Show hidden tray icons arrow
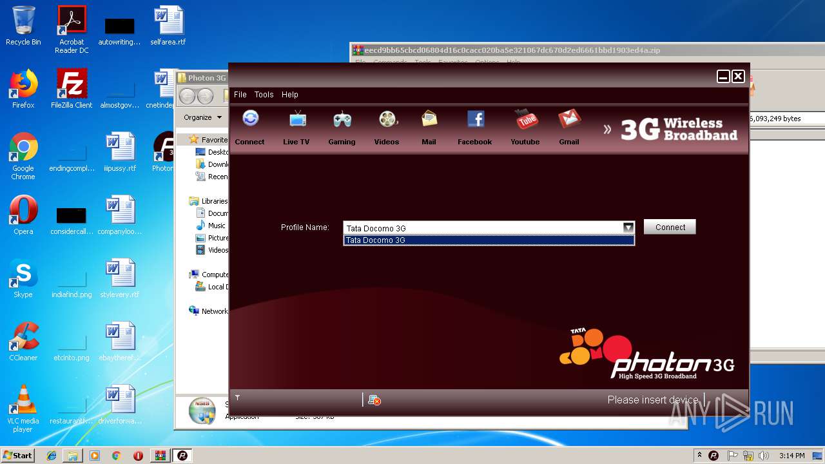This screenshot has height=464, width=825. (x=699, y=455)
